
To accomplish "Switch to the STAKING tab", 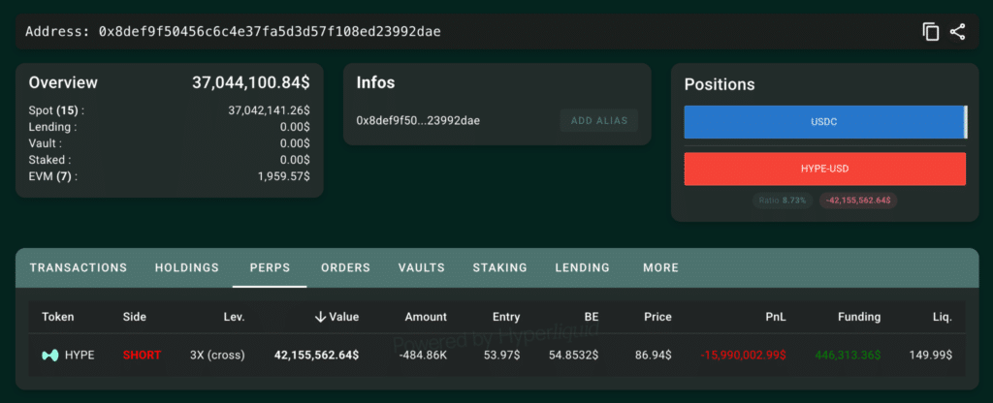I will click(499, 267).
